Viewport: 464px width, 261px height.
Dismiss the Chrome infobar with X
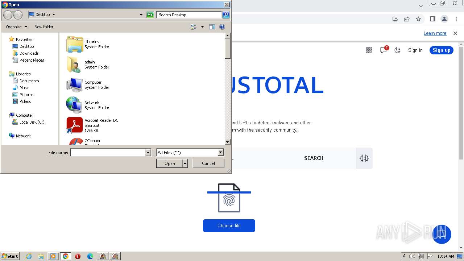pos(455,33)
